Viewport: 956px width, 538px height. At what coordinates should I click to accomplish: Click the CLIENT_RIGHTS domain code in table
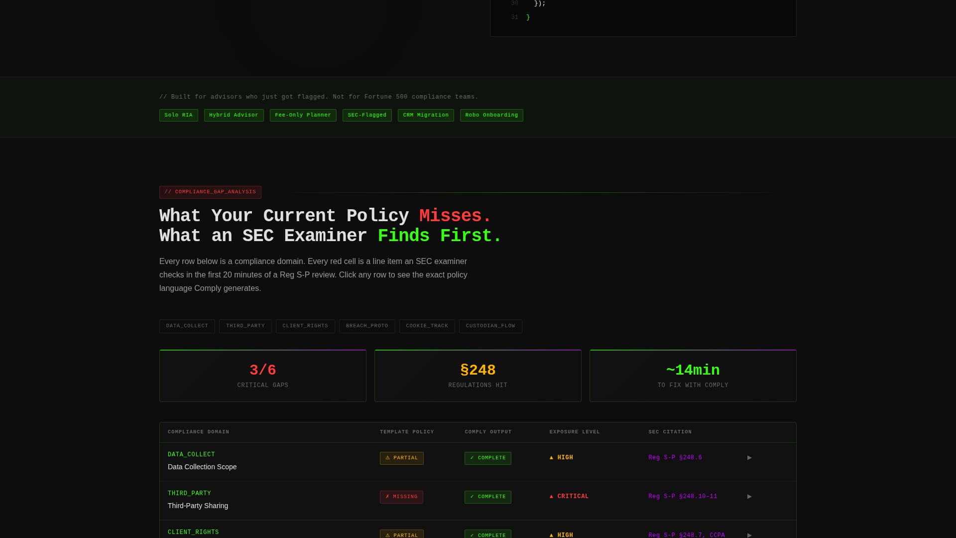click(193, 533)
